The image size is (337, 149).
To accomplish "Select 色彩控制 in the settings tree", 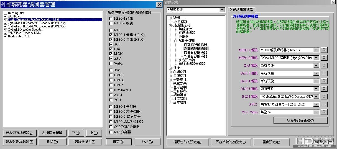I will coord(180,87).
